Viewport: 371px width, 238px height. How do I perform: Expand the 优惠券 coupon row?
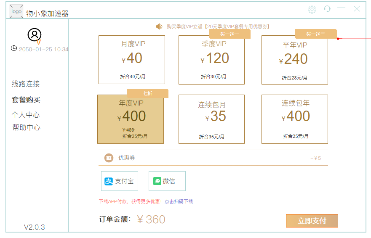[x=213, y=158]
